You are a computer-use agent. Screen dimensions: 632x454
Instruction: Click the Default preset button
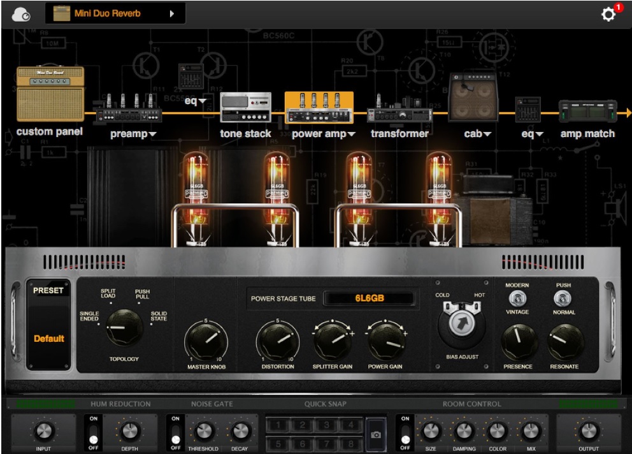click(50, 339)
